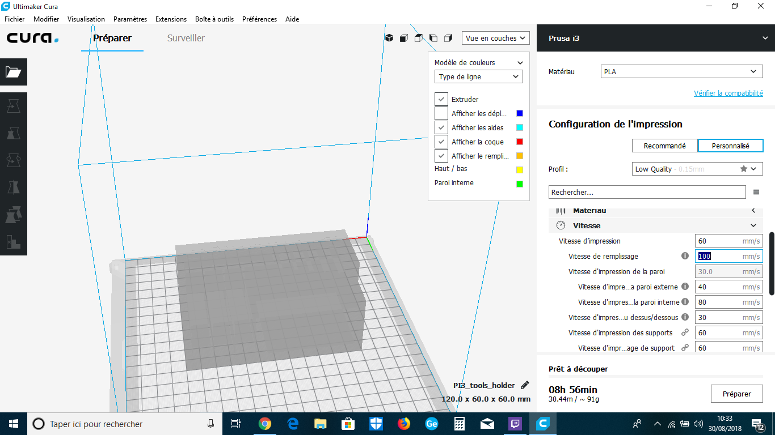The height and width of the screenshot is (435, 775).
Task: Click info icon next to Vitesse de remplissage
Action: (685, 256)
